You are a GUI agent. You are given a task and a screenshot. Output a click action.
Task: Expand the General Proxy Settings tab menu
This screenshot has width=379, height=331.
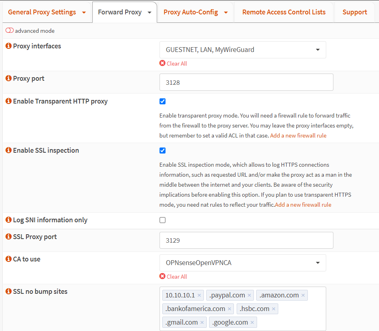click(84, 12)
